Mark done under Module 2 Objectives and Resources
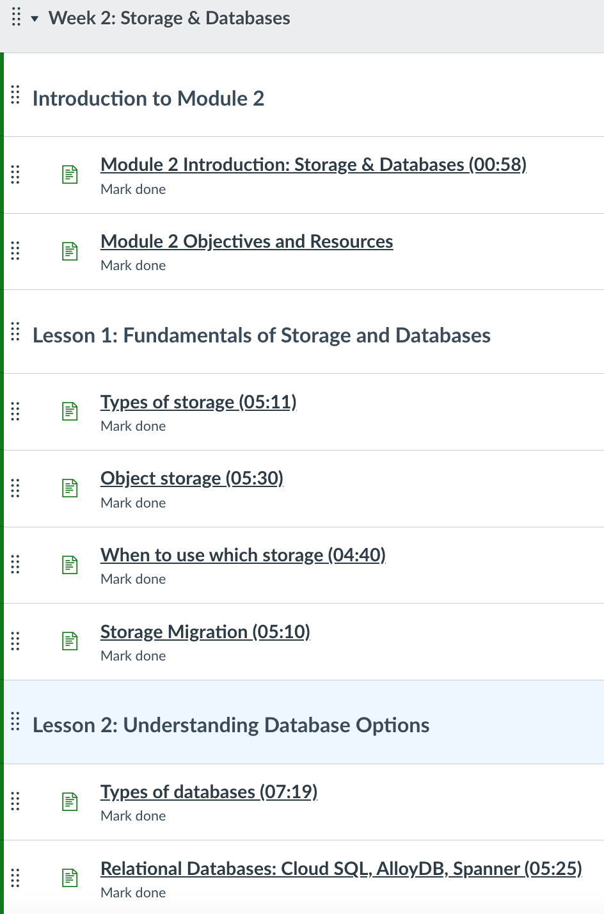Viewport: 604px width, 914px height. pyautogui.click(x=133, y=266)
